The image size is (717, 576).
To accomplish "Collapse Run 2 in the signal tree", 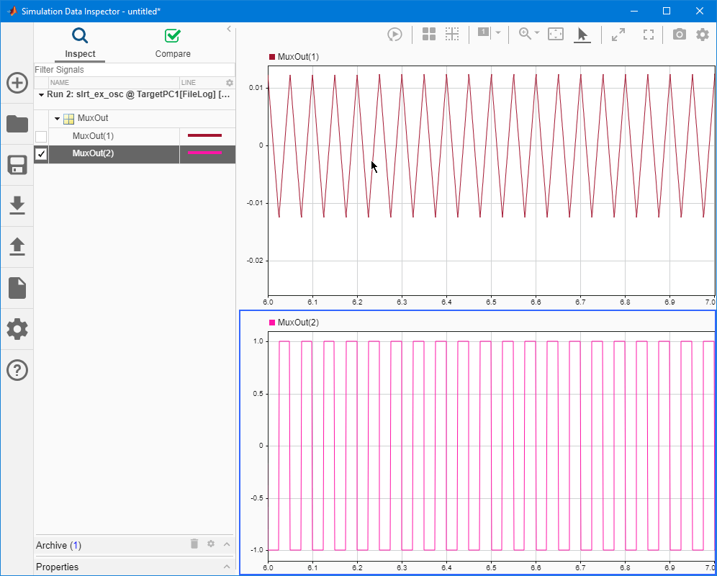I will 41,94.
